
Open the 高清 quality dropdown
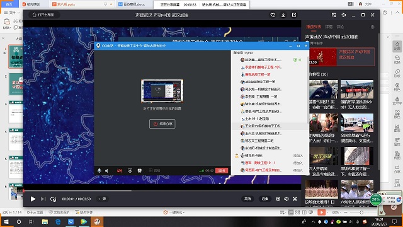(247, 199)
